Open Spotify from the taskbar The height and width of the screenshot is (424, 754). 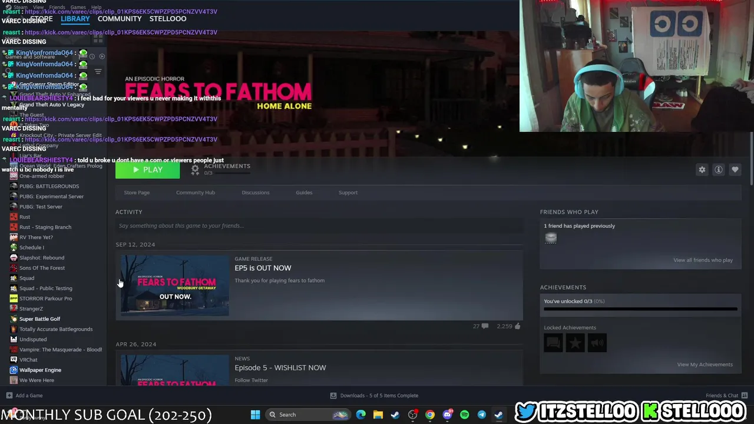464,415
